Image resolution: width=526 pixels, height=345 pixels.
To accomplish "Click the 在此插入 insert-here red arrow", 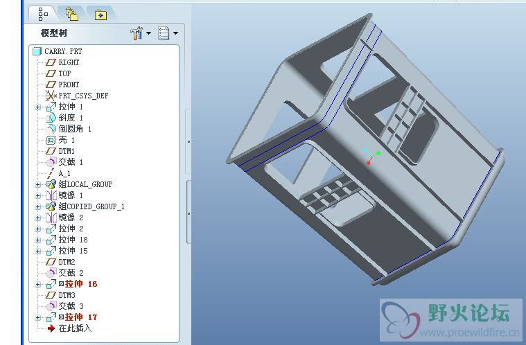I will tap(51, 328).
